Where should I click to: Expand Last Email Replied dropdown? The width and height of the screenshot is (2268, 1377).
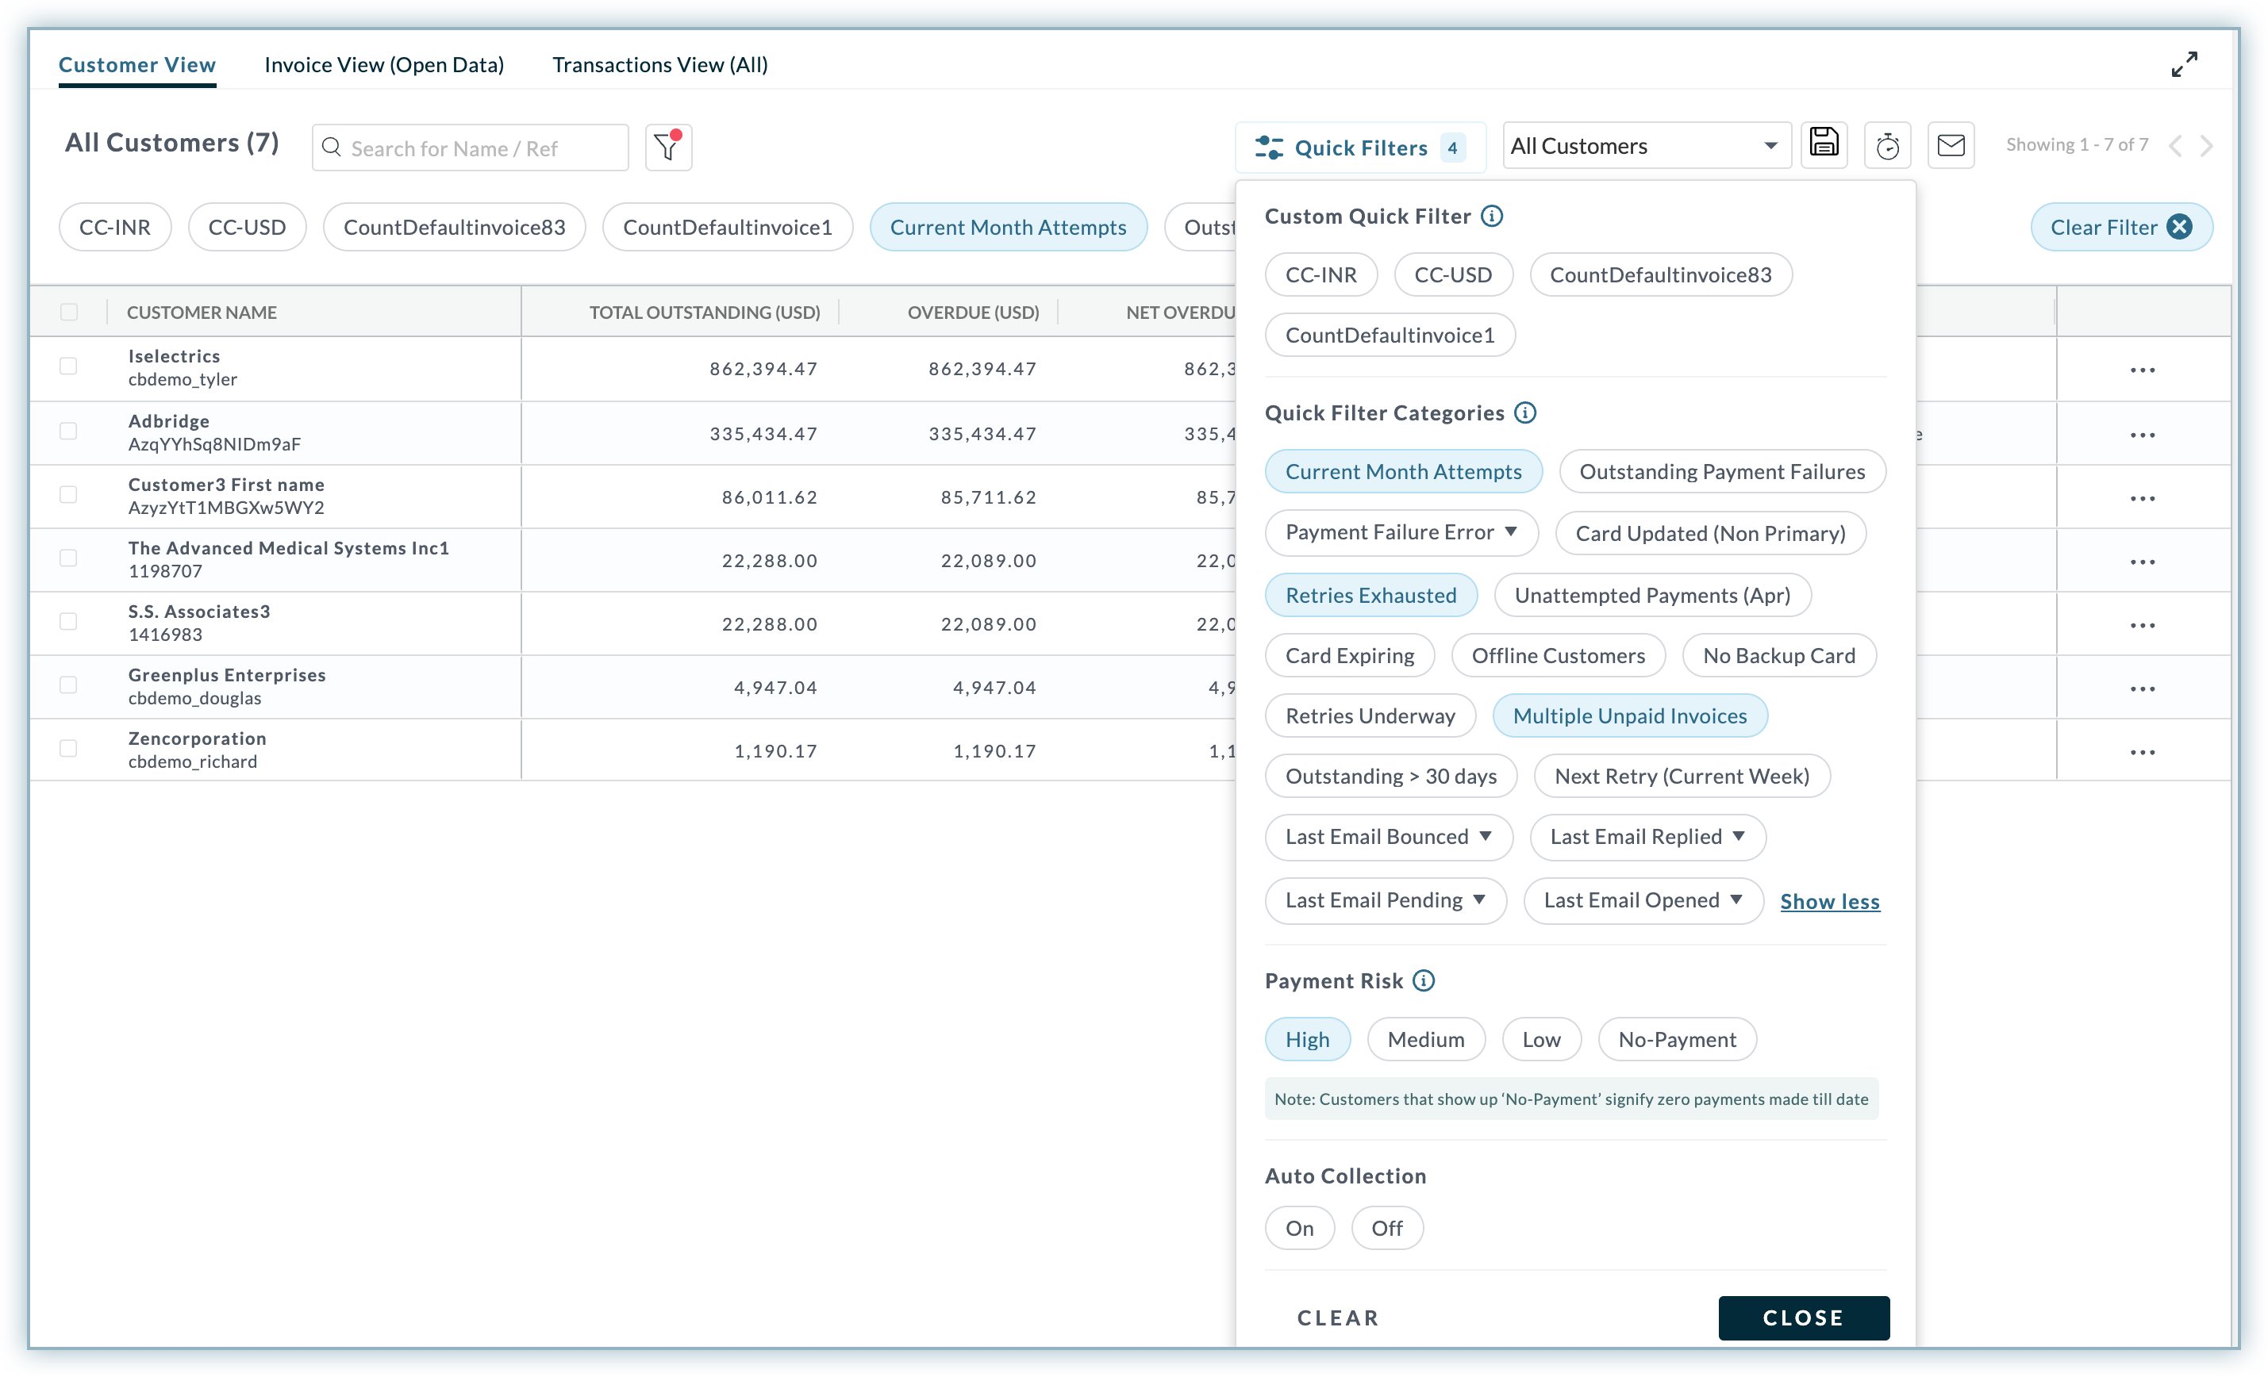(1647, 837)
